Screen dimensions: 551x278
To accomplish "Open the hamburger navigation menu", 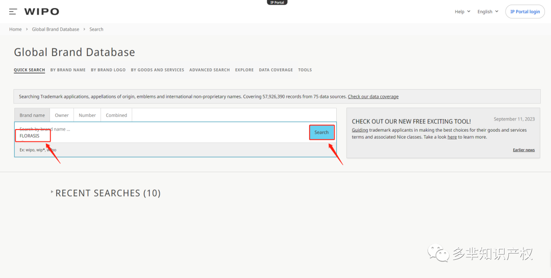I will 13,12.
